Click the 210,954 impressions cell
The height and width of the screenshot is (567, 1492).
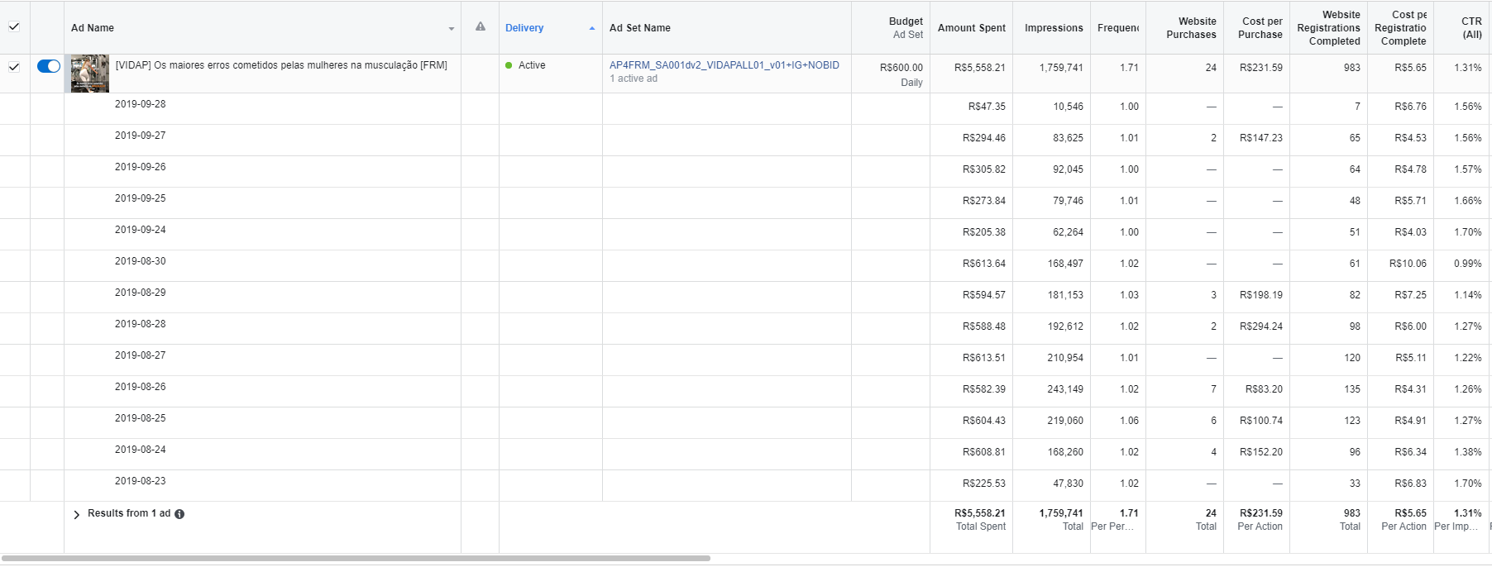pyautogui.click(x=1065, y=358)
